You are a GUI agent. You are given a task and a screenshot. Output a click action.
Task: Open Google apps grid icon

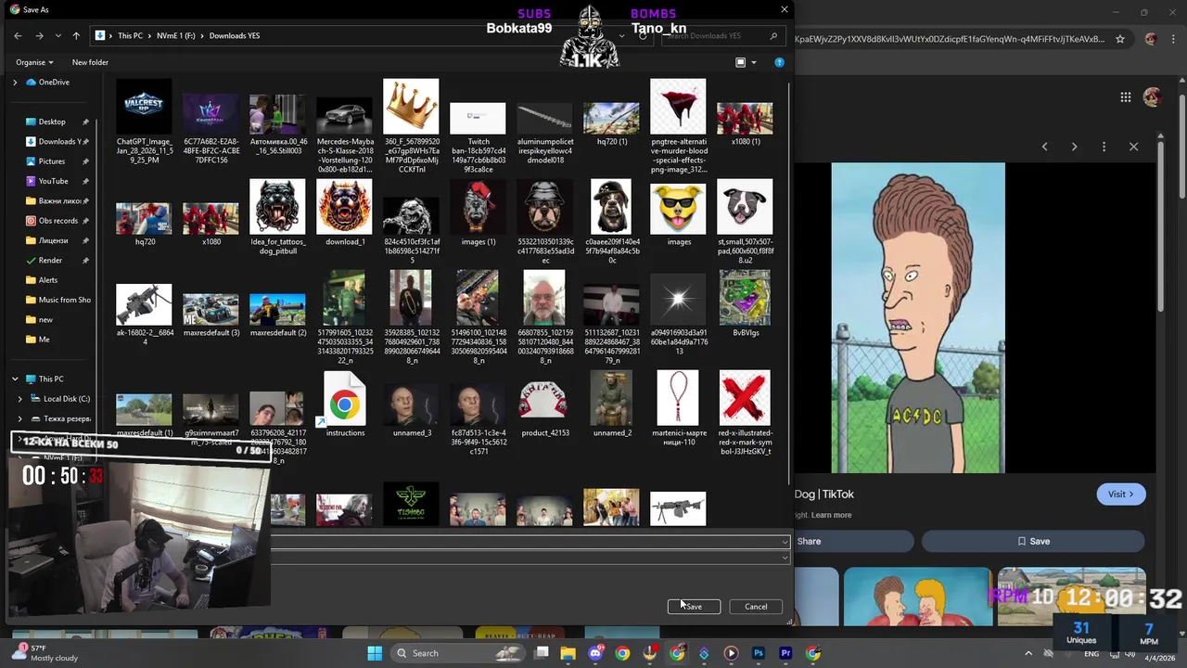click(x=1125, y=97)
